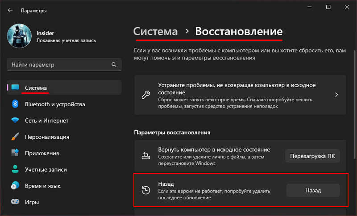The height and width of the screenshot is (216, 357).
Task: Select the Система monitor icon
Action: pos(15,87)
